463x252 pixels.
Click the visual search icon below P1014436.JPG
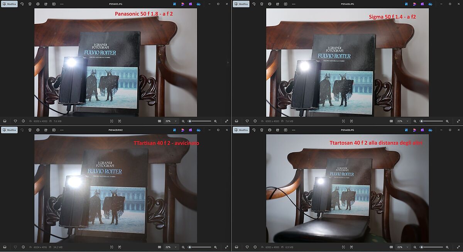(x=343, y=121)
